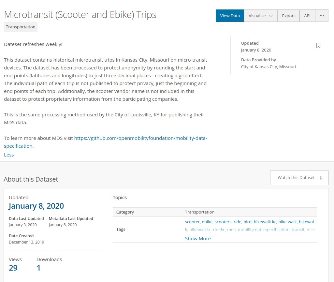Click the bookmark icon beside the Updated date
This screenshot has width=334, height=282.
pyautogui.click(x=318, y=46)
